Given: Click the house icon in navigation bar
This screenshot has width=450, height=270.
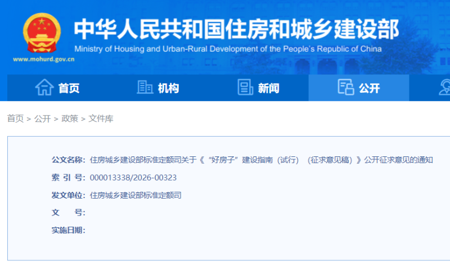Looking at the screenshot, I should click(x=44, y=87).
